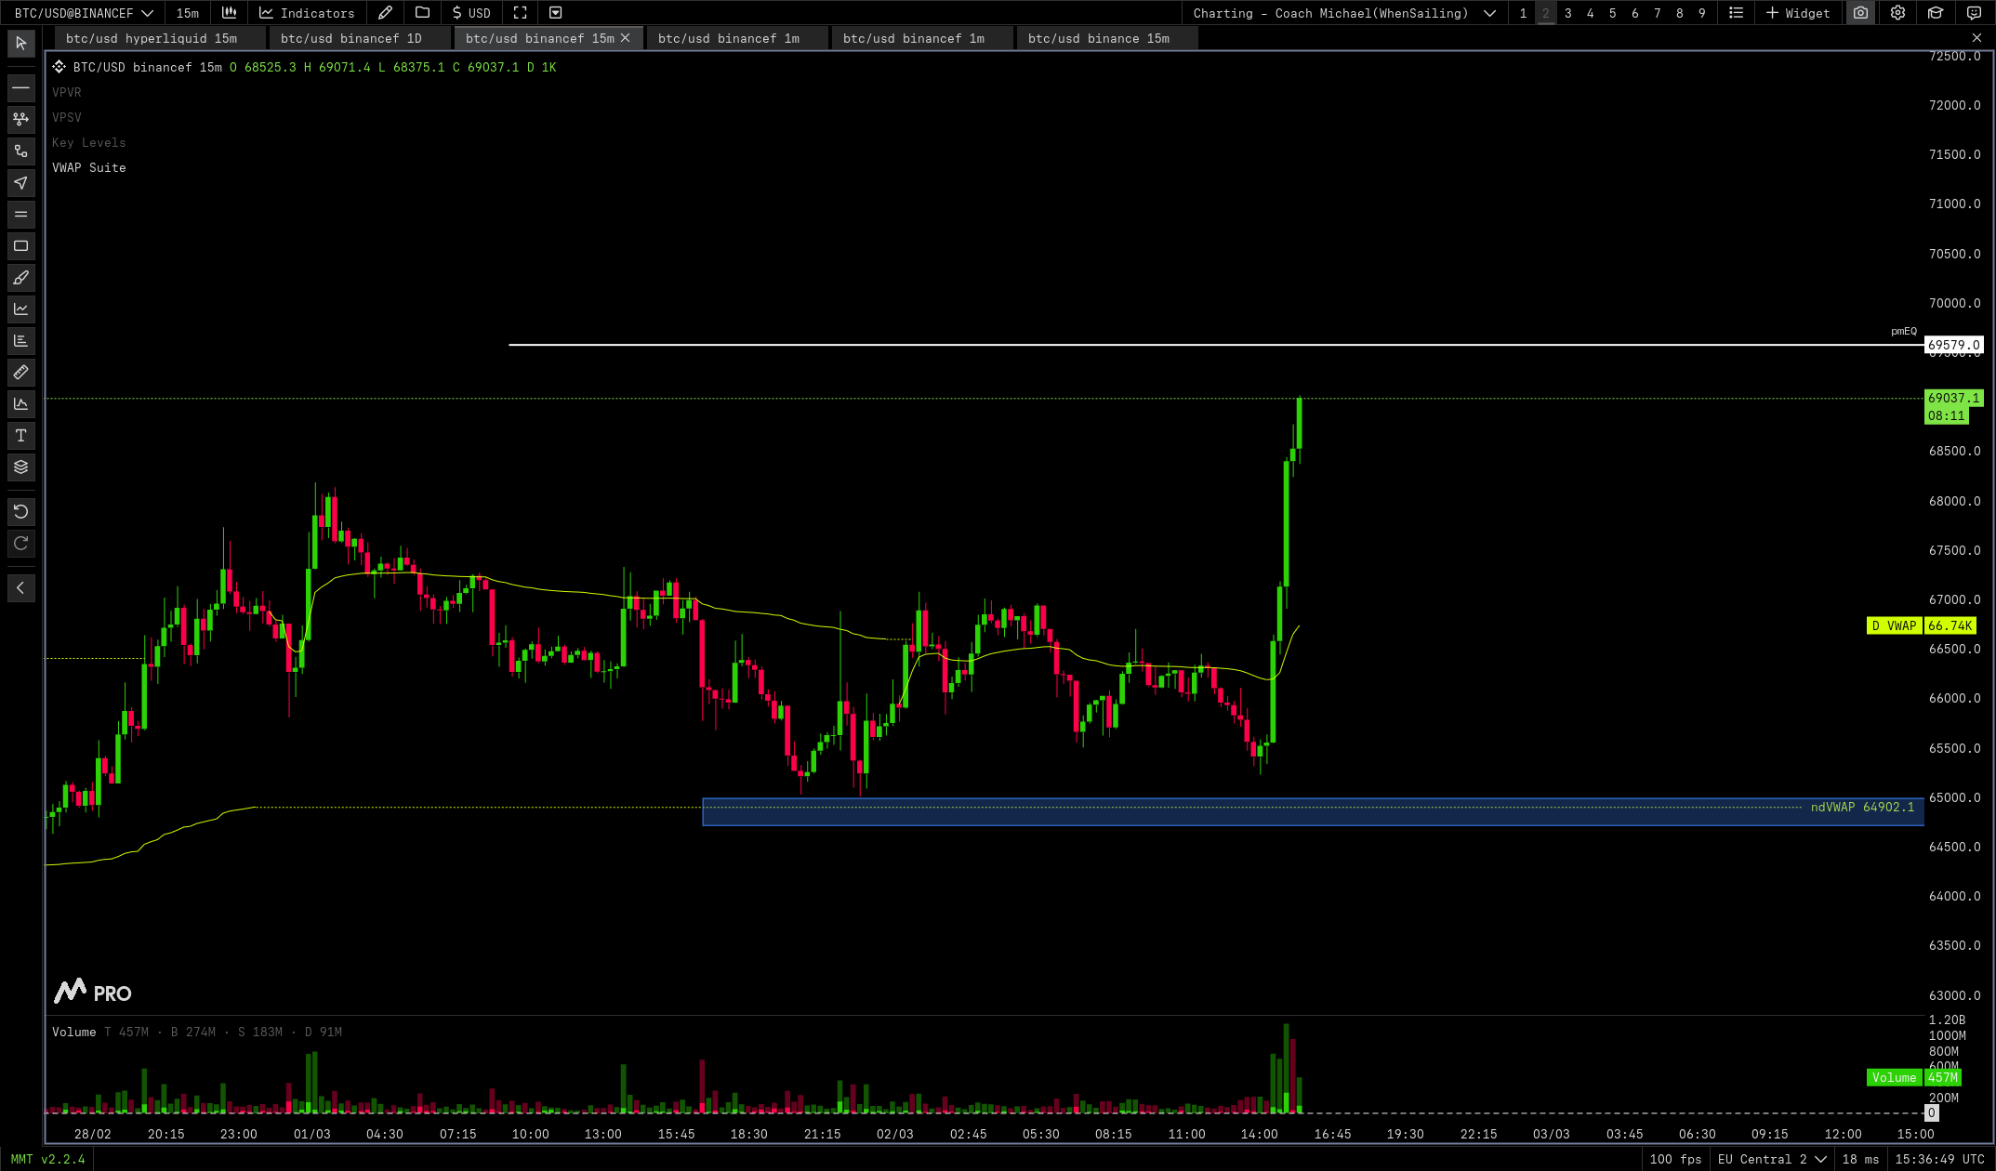Expand the EU Central 2 server dropdown
The width and height of the screenshot is (1996, 1171).
[1771, 1159]
